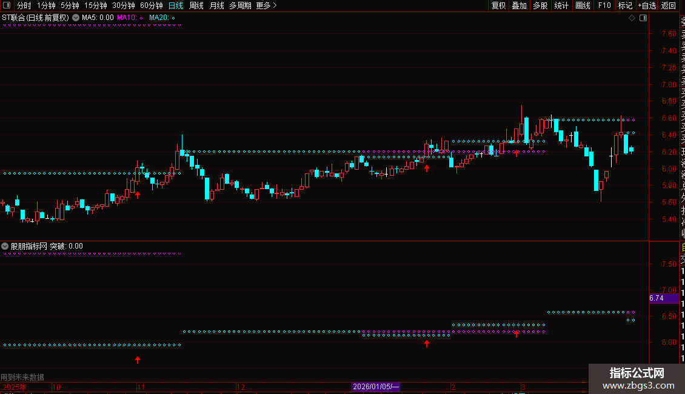Open the 画线 drawing tools
The image size is (685, 394).
[x=583, y=5]
